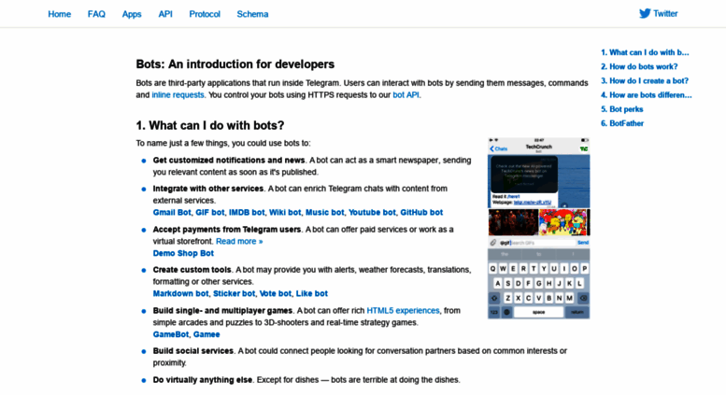Open the Schema page
This screenshot has width=726, height=395.
pos(252,14)
